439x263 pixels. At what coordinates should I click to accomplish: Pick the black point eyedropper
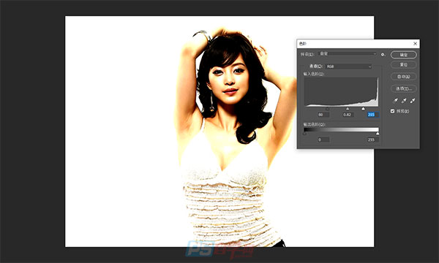point(395,101)
